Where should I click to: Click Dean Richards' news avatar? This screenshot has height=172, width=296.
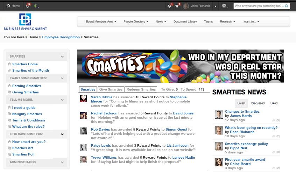(219, 130)
